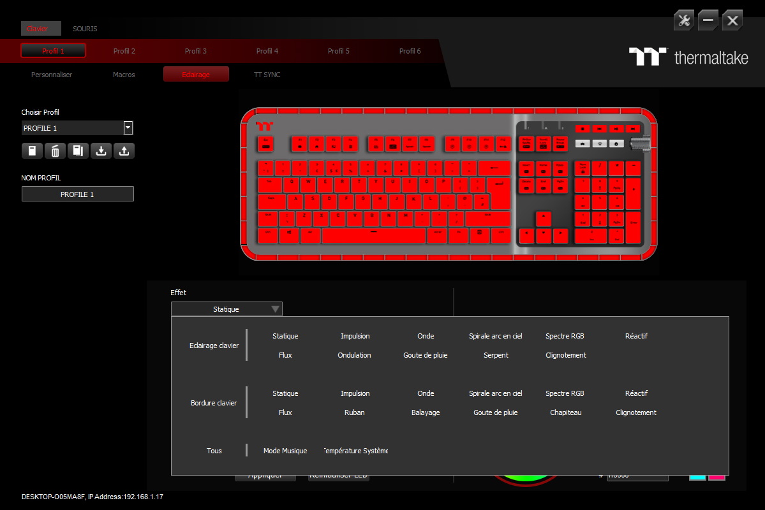This screenshot has width=765, height=510.
Task: Open the settings tools icon
Action: (x=683, y=20)
